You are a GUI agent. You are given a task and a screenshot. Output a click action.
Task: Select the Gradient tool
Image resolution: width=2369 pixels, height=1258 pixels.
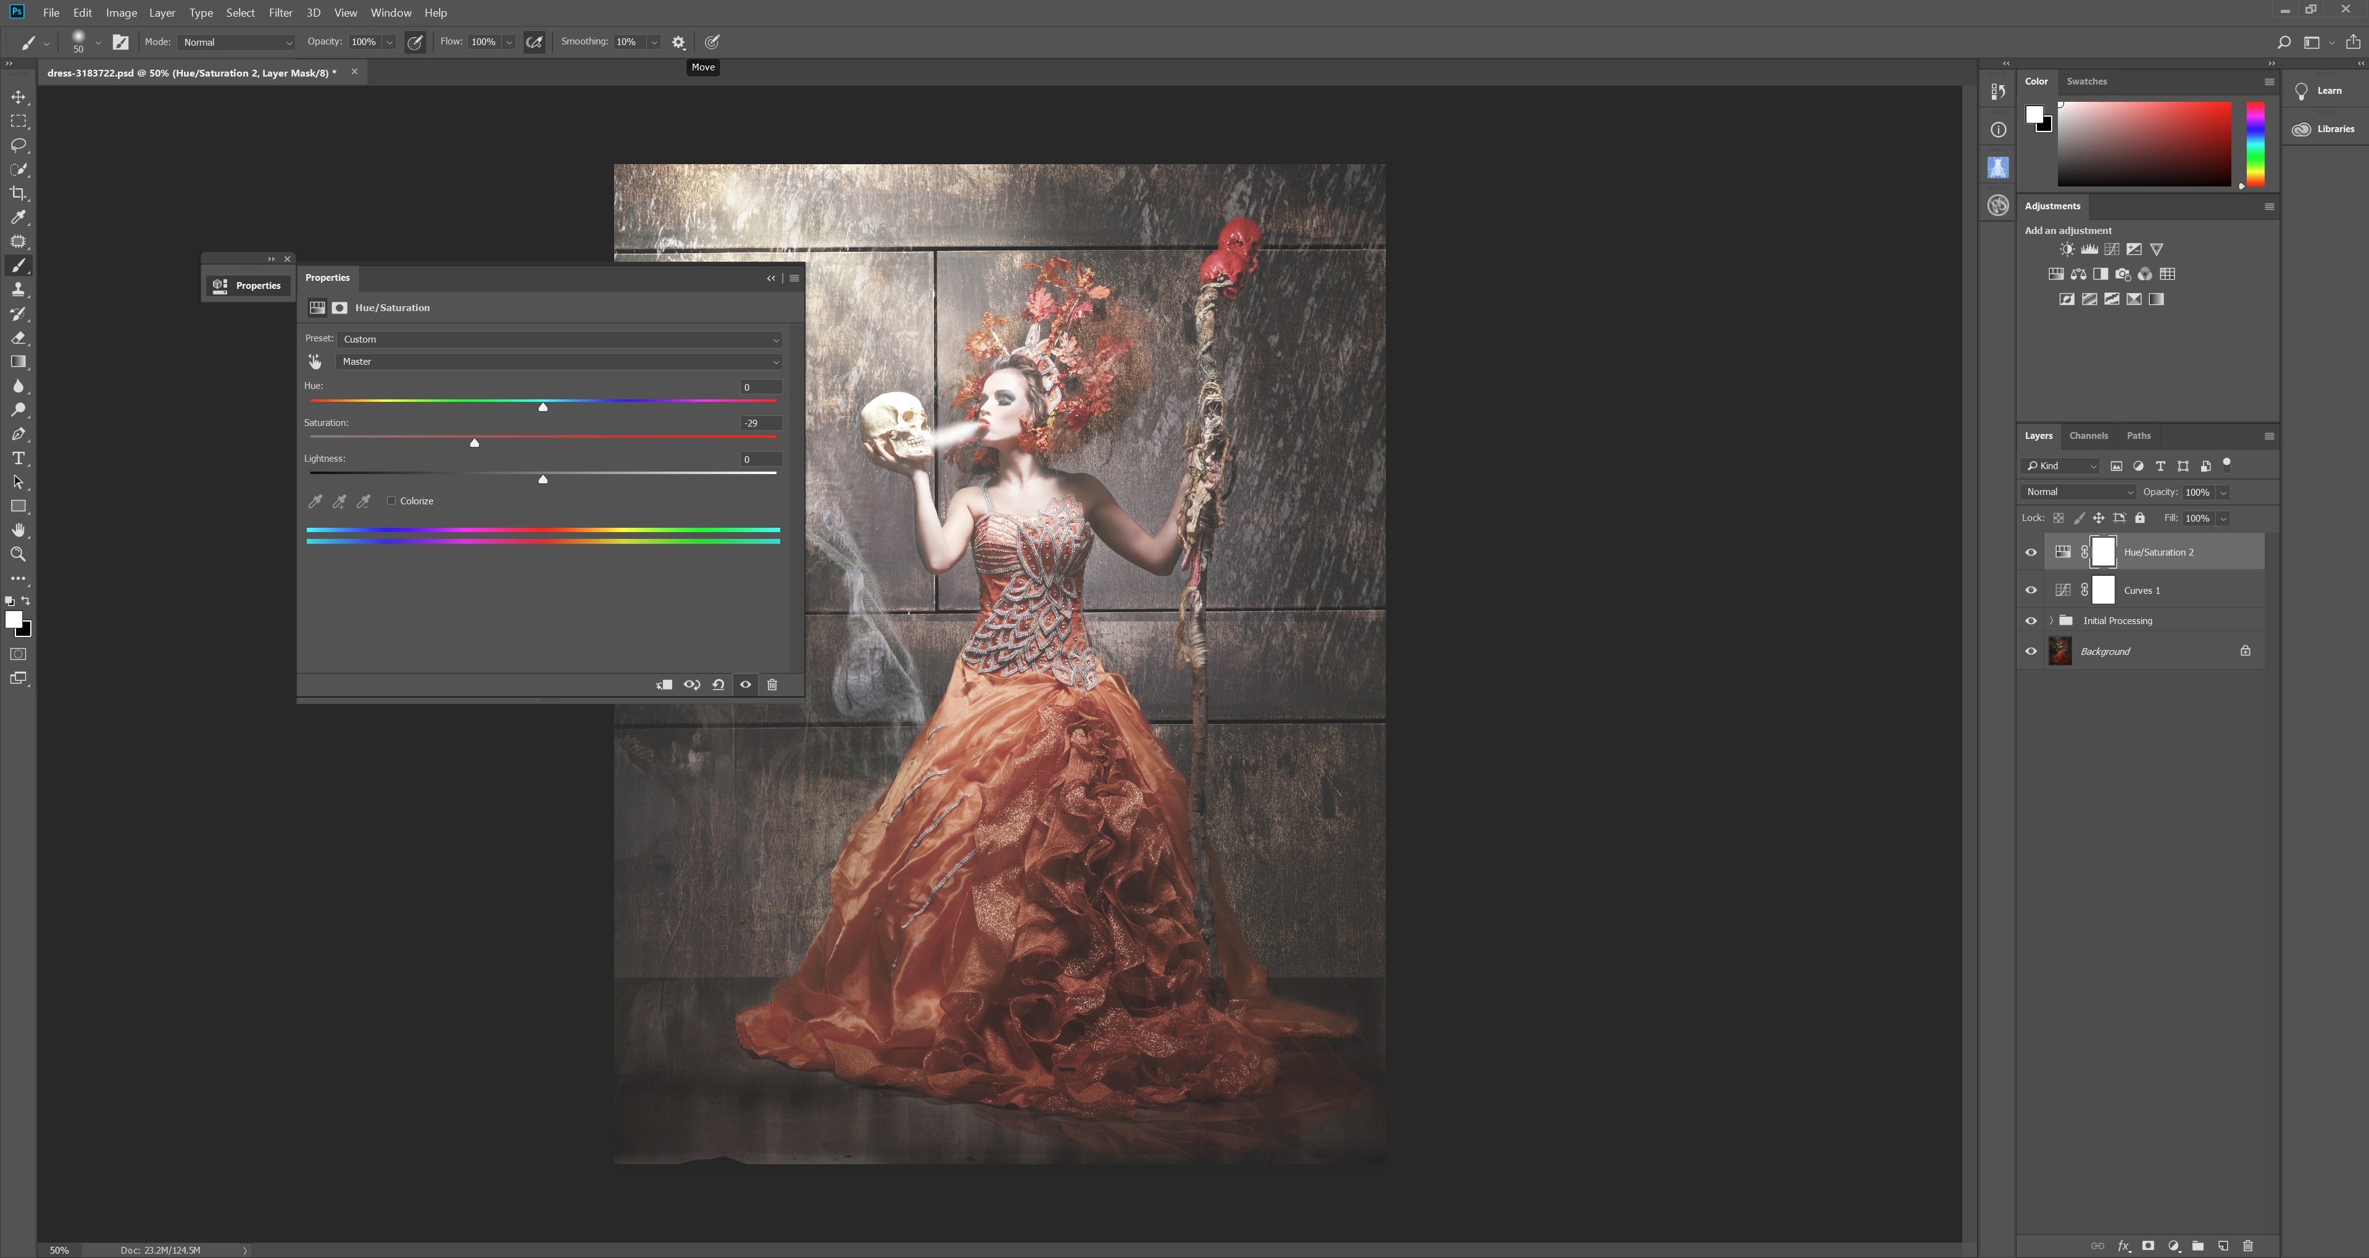(19, 361)
